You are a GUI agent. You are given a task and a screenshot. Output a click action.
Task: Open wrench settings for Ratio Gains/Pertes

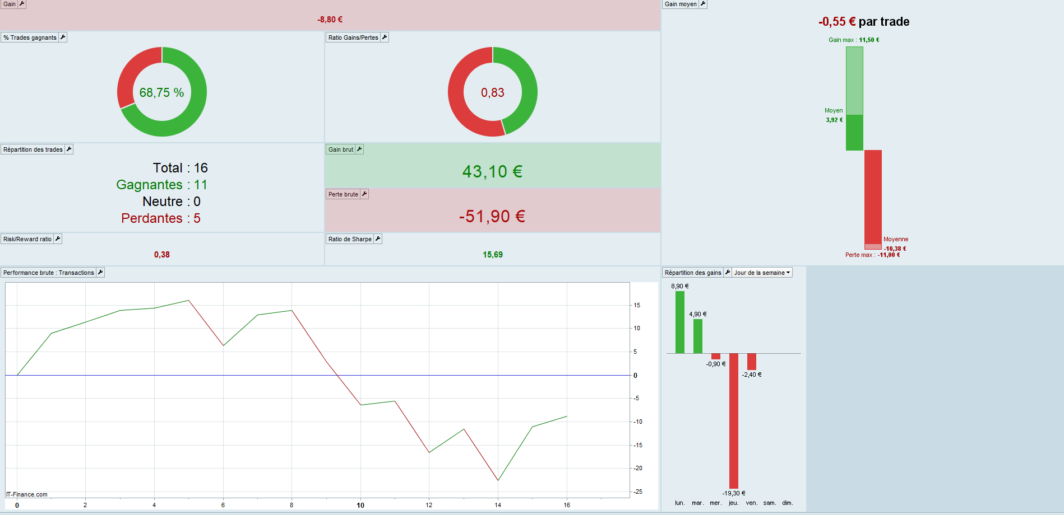(x=385, y=38)
